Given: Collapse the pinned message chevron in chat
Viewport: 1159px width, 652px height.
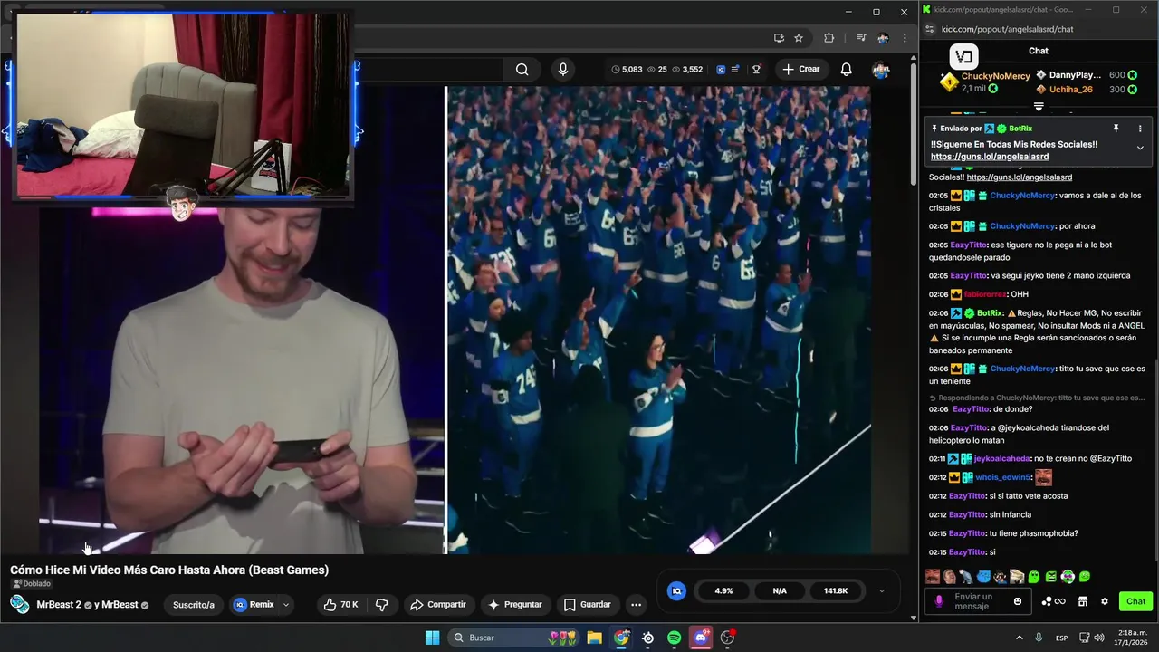Looking at the screenshot, I should [x=1140, y=148].
